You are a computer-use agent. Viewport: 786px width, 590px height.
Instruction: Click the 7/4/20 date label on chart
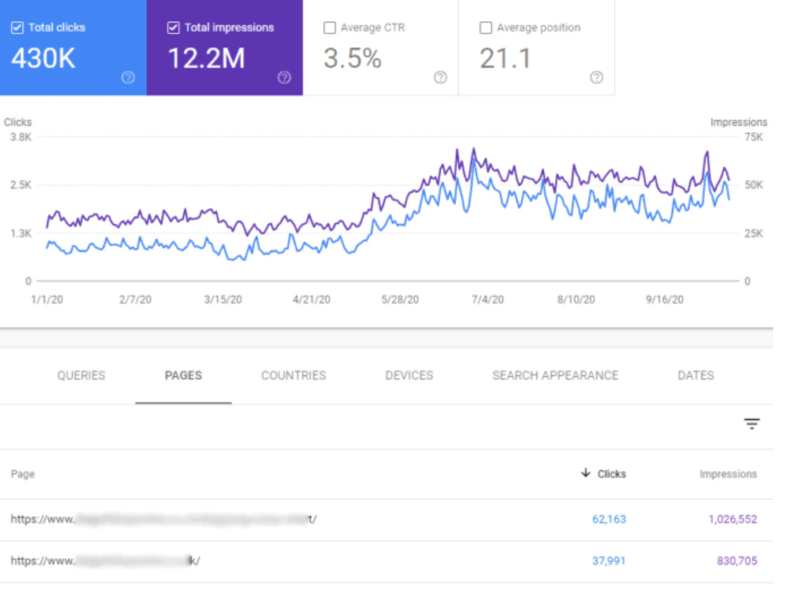pos(488,300)
